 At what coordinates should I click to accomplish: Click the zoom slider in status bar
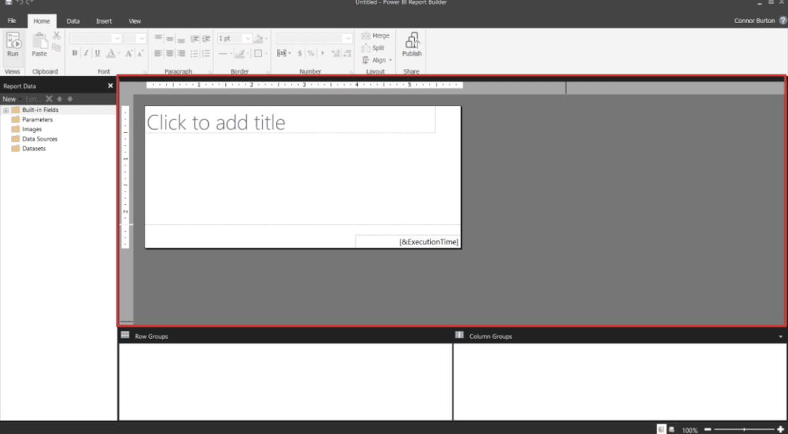743,429
